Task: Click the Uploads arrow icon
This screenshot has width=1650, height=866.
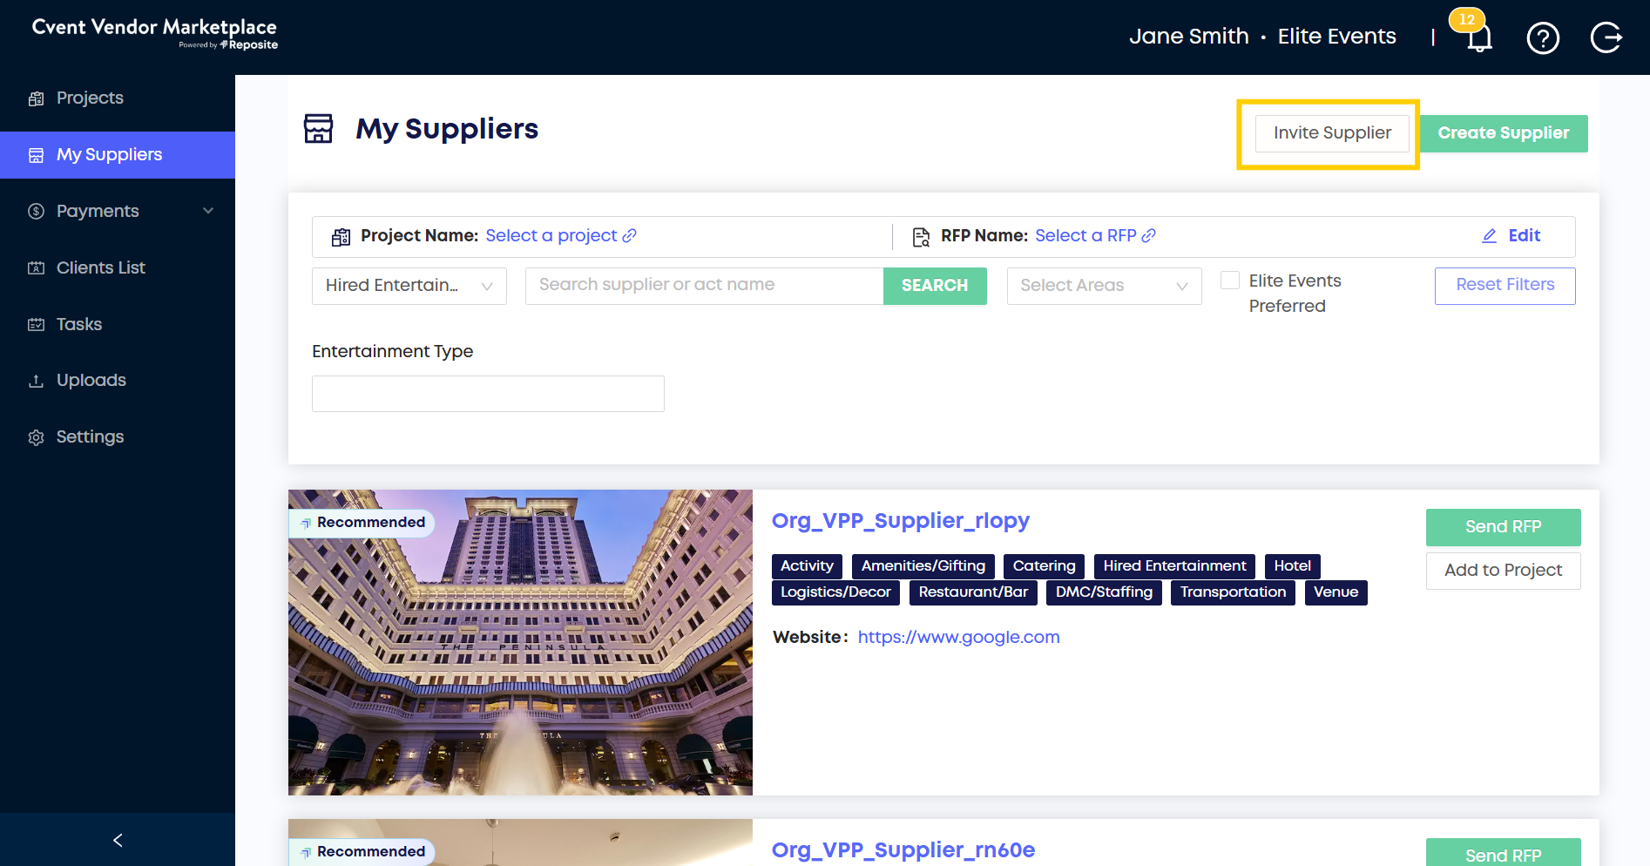Action: point(36,381)
